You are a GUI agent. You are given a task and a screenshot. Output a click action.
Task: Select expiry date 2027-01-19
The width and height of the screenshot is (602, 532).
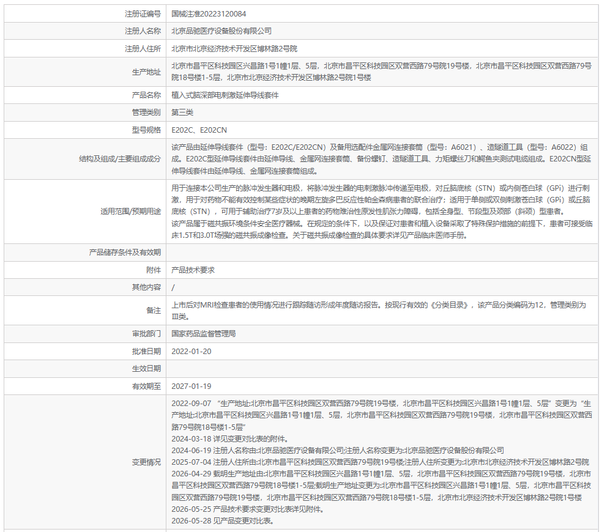191,386
